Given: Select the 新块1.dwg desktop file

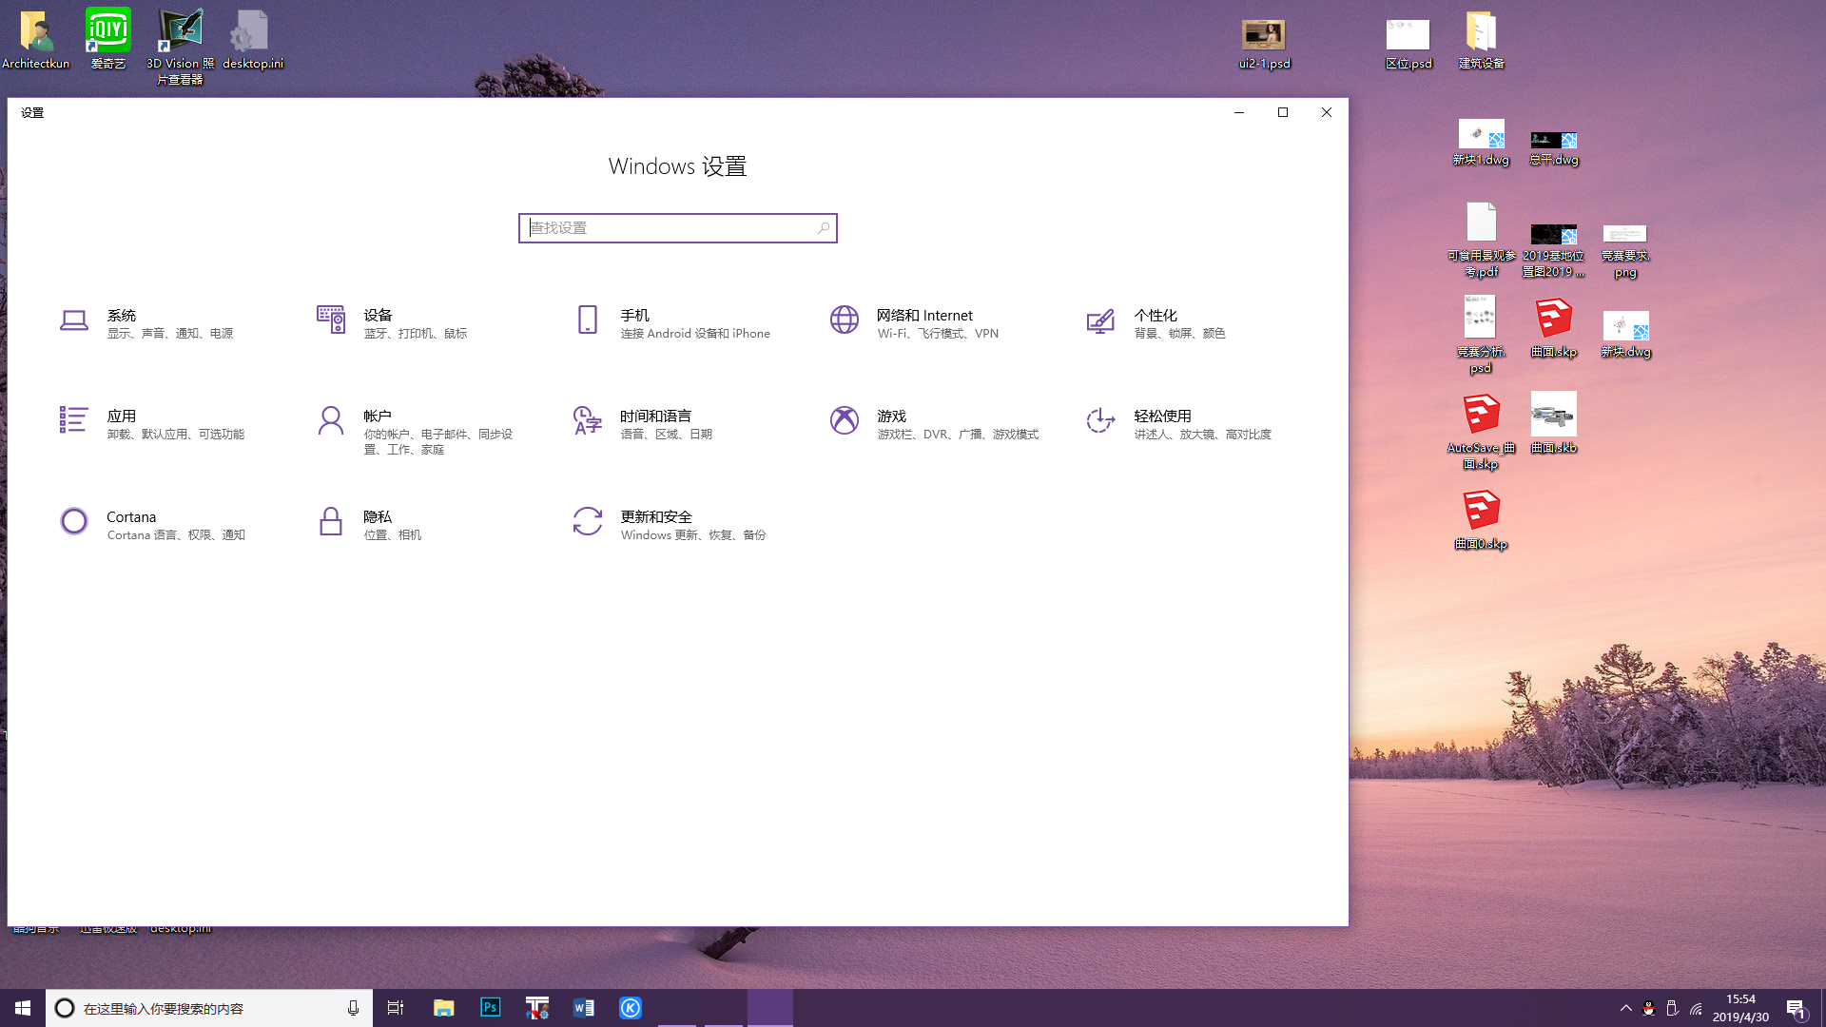Looking at the screenshot, I should [1481, 143].
